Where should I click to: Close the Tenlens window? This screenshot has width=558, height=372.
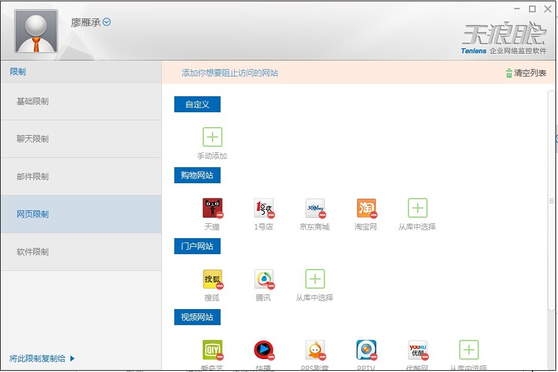click(548, 9)
